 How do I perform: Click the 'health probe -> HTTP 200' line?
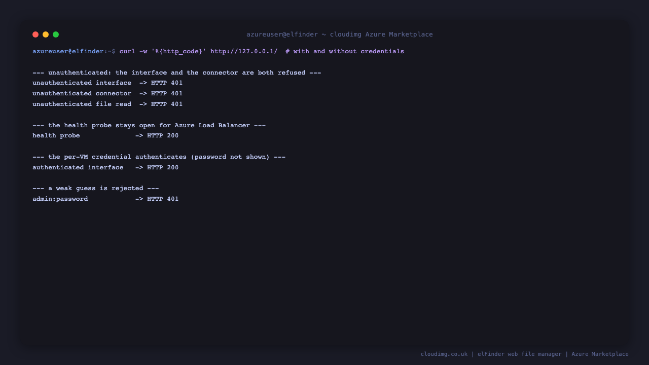[105, 136]
